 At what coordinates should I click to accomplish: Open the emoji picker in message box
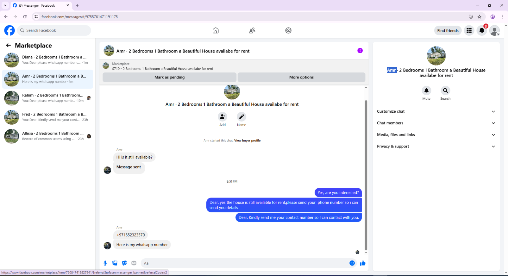coord(352,263)
